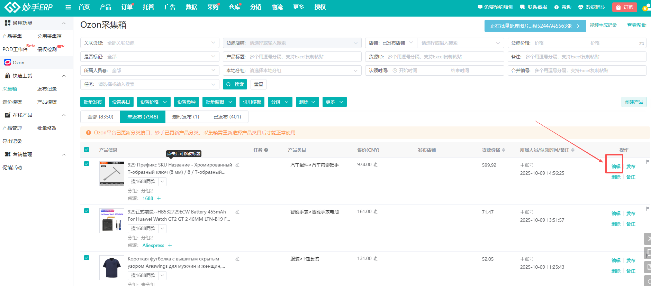Expand the 批量编辑 dropdown menu
Image resolution: width=651 pixels, height=286 pixels.
pos(219,102)
